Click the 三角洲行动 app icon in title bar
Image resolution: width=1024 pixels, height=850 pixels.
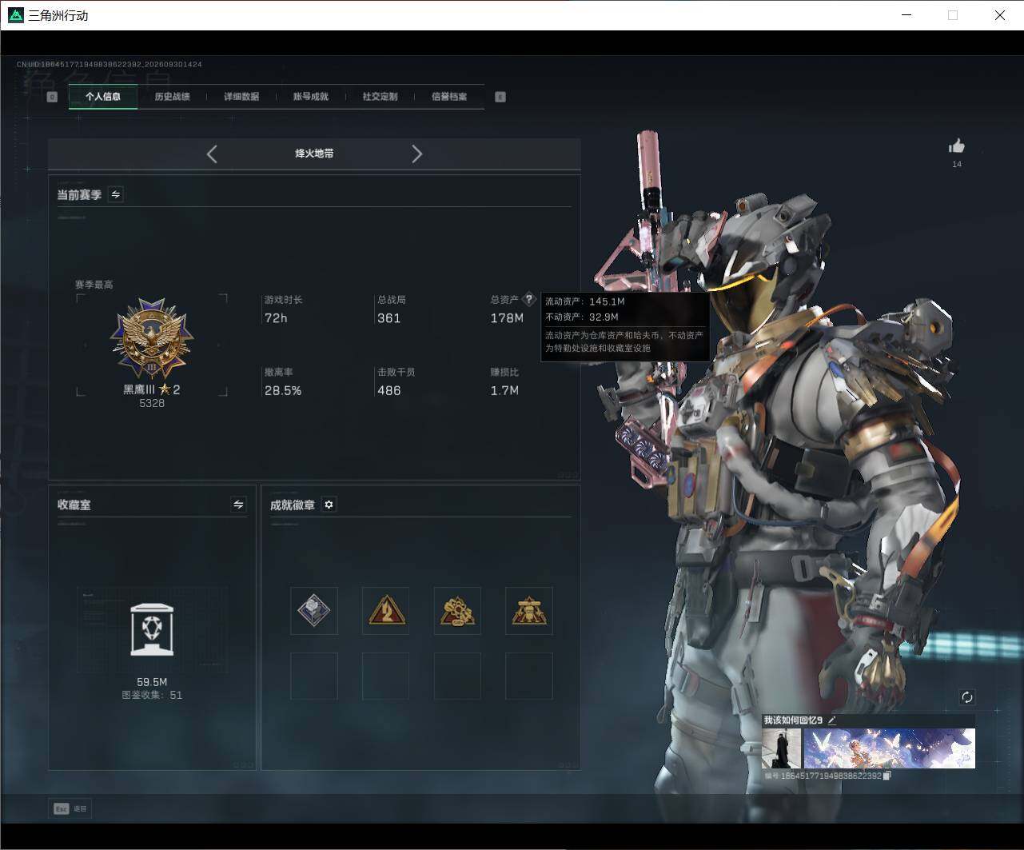point(16,15)
